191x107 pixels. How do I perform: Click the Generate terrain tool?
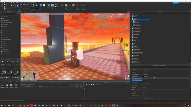click(x=2, y=86)
